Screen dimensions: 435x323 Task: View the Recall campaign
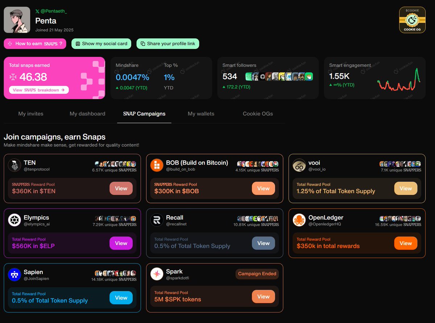(264, 243)
